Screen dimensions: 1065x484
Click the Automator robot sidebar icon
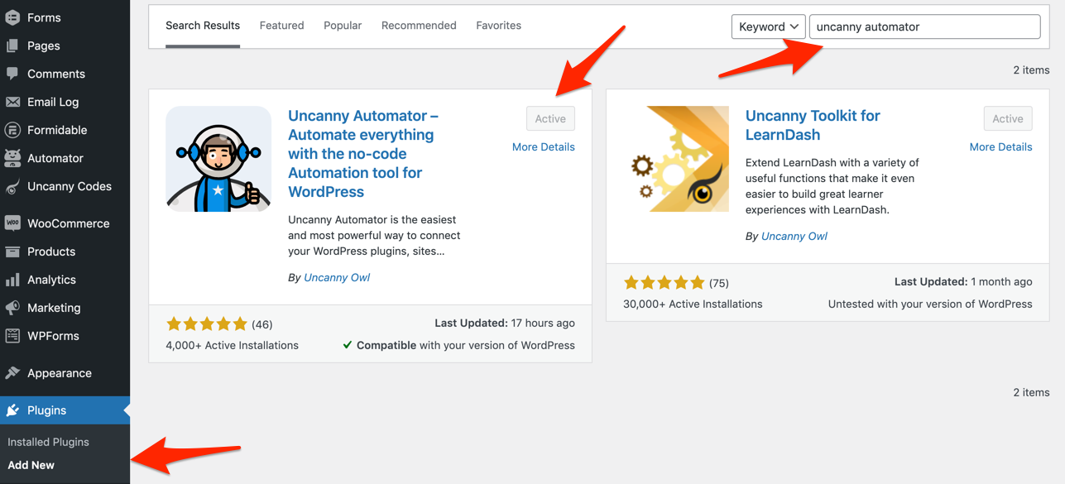[x=12, y=158]
